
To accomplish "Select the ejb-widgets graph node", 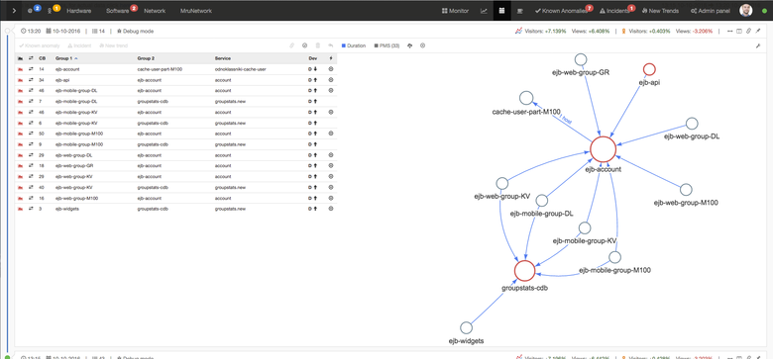I will (466, 328).
